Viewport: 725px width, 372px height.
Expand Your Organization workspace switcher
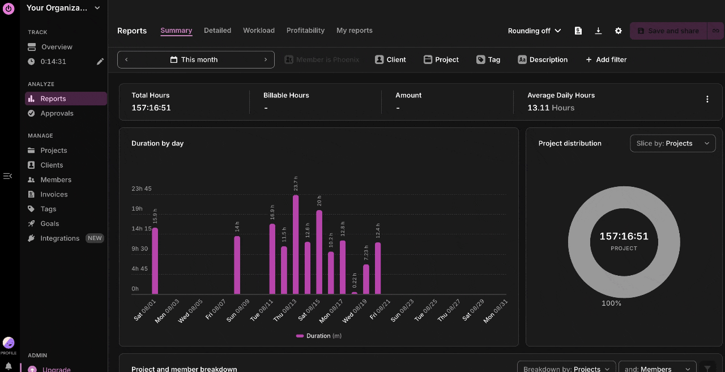63,8
